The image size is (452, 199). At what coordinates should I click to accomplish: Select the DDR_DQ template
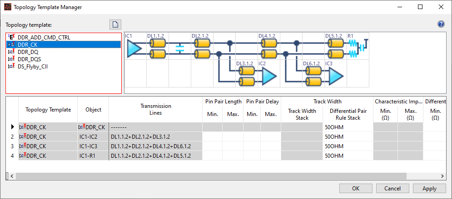pyautogui.click(x=29, y=52)
